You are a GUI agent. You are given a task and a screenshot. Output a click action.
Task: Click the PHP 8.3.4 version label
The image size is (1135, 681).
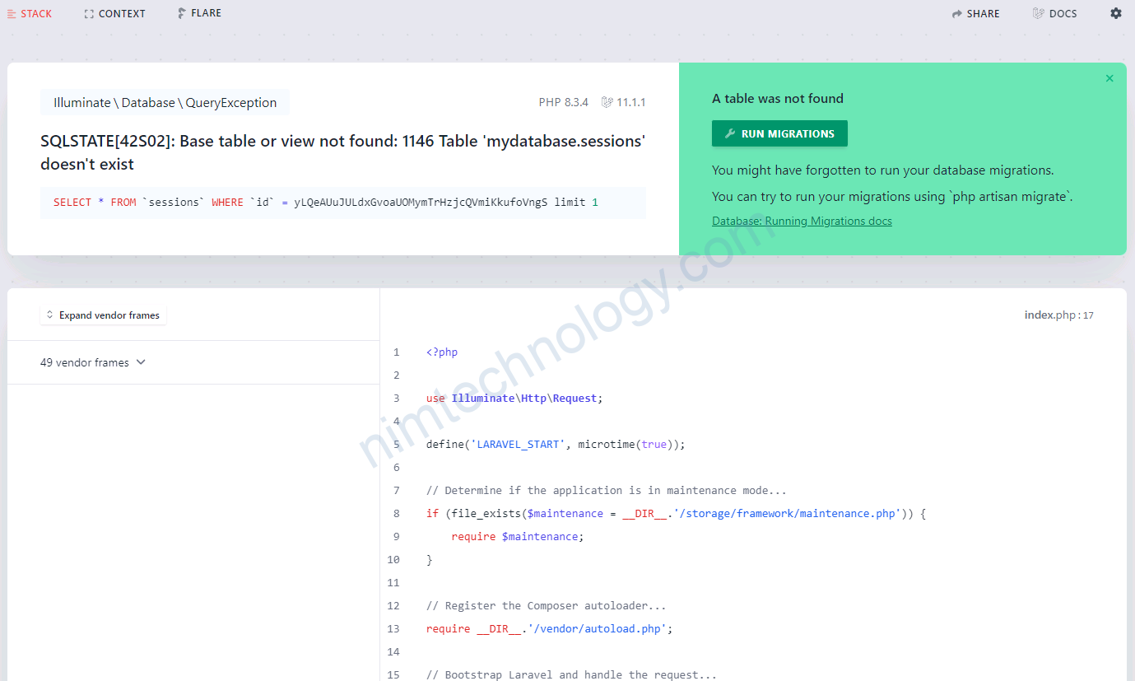coord(563,103)
